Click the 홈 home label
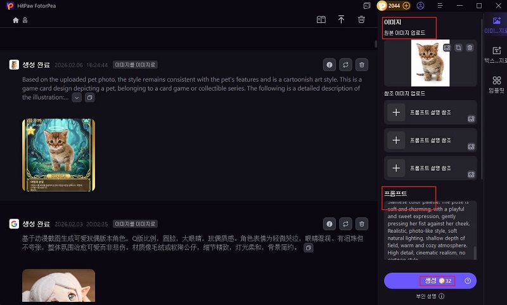This screenshot has width=507, height=305. tap(25, 20)
